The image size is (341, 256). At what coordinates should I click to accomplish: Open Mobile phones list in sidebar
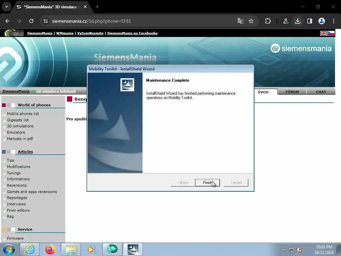(23, 114)
